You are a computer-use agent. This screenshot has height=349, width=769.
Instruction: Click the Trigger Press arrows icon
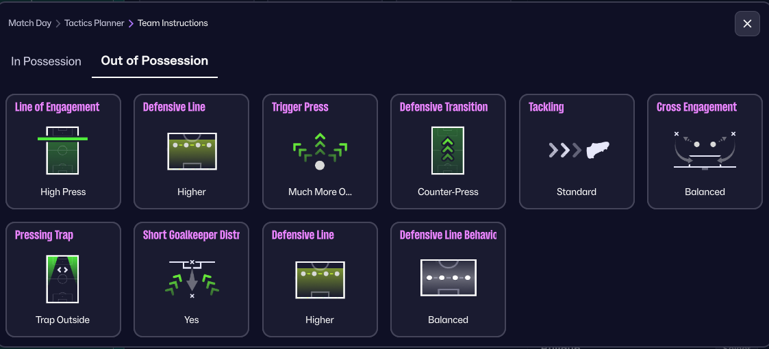[x=320, y=151]
